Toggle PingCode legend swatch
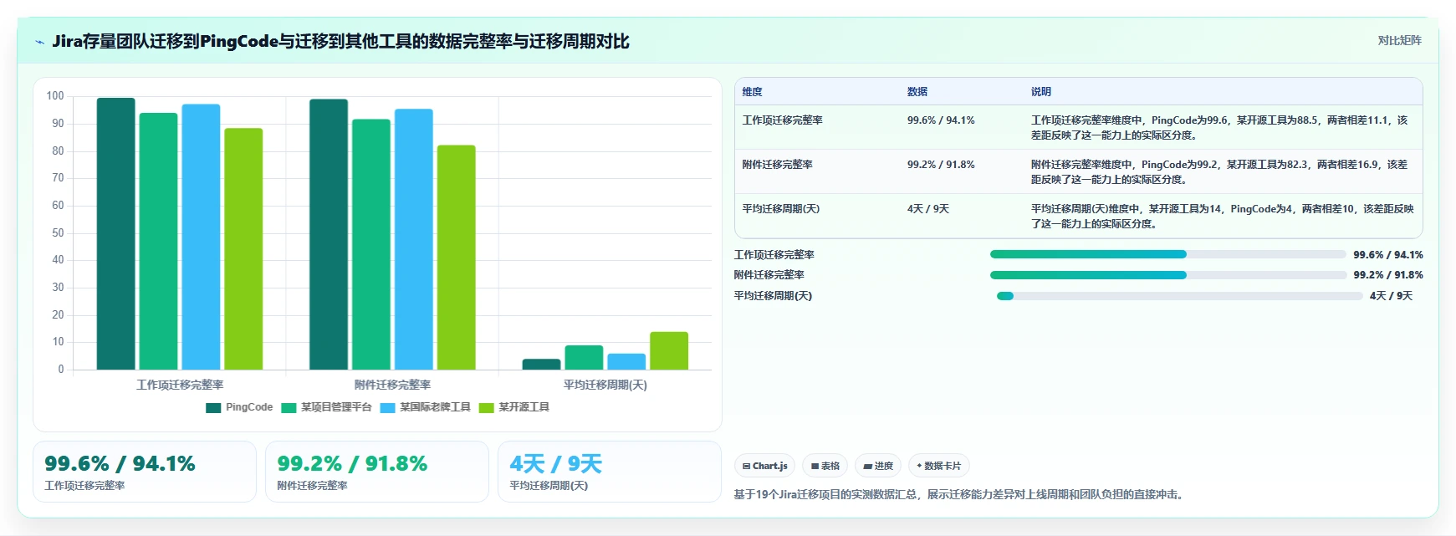 213,408
